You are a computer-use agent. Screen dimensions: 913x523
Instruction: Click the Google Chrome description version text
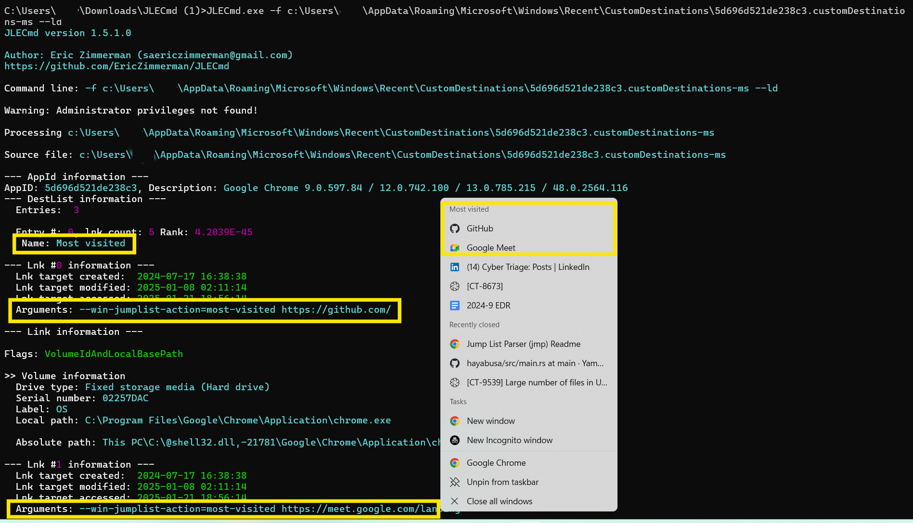(x=426, y=188)
